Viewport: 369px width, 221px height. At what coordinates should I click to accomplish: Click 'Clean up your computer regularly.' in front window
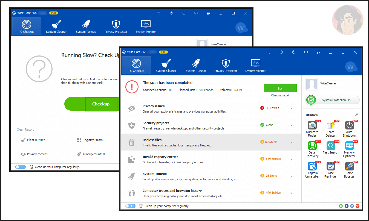167,206
